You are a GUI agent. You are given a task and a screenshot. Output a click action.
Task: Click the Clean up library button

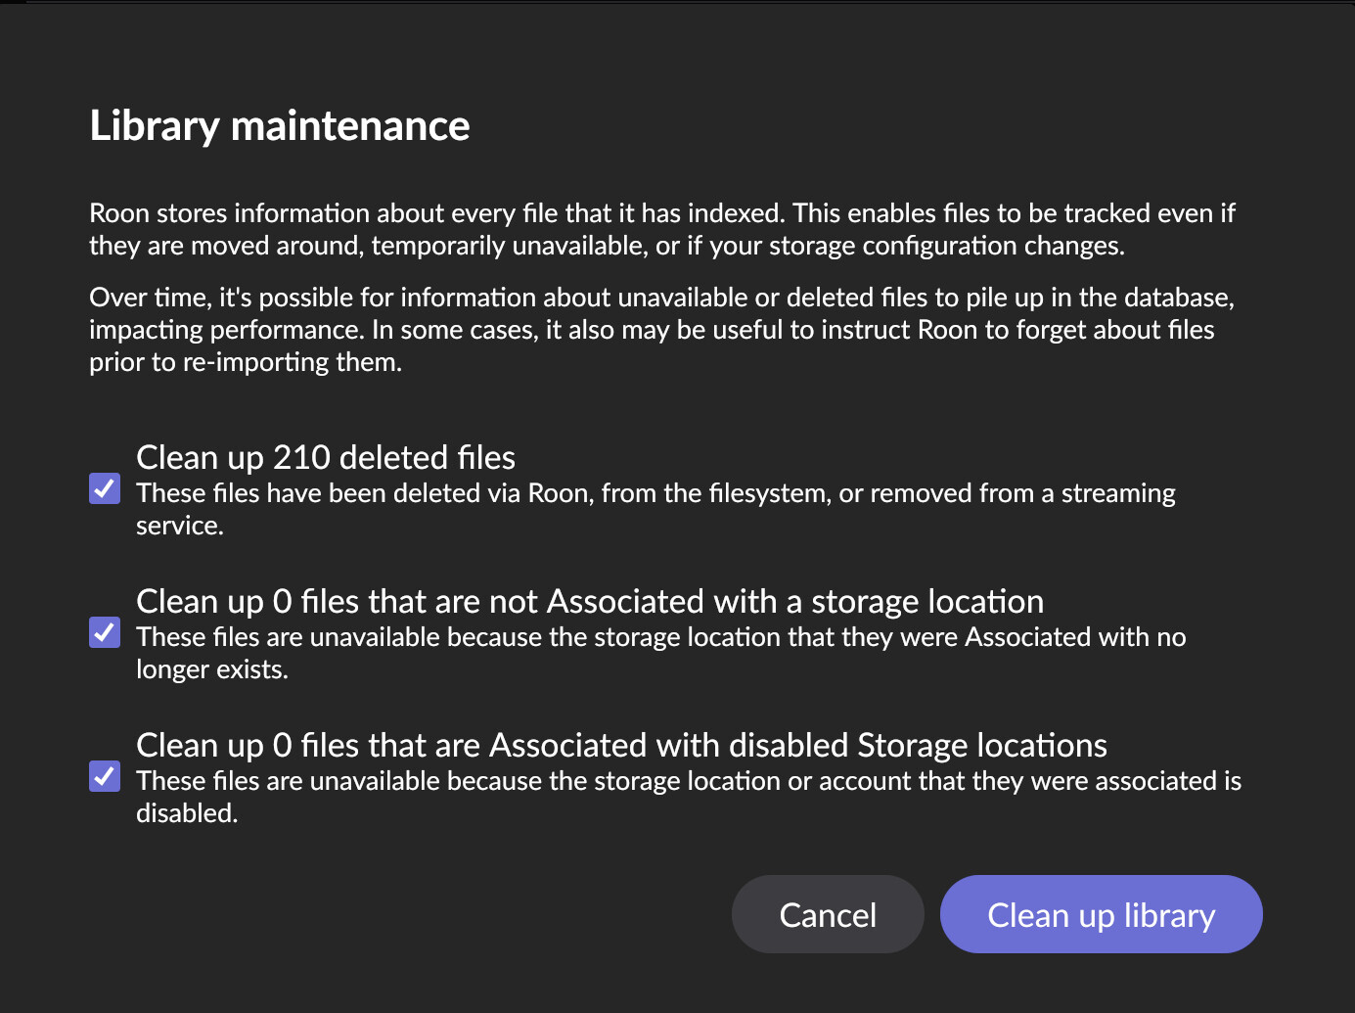(1101, 914)
